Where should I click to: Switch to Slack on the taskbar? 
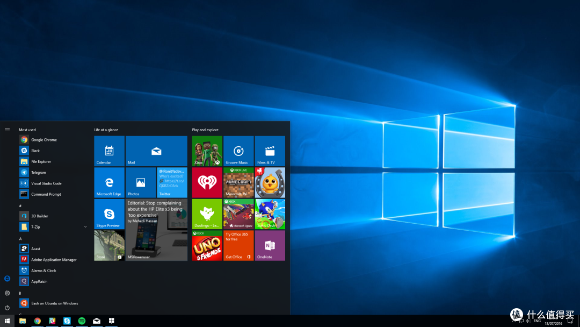[x=52, y=321]
